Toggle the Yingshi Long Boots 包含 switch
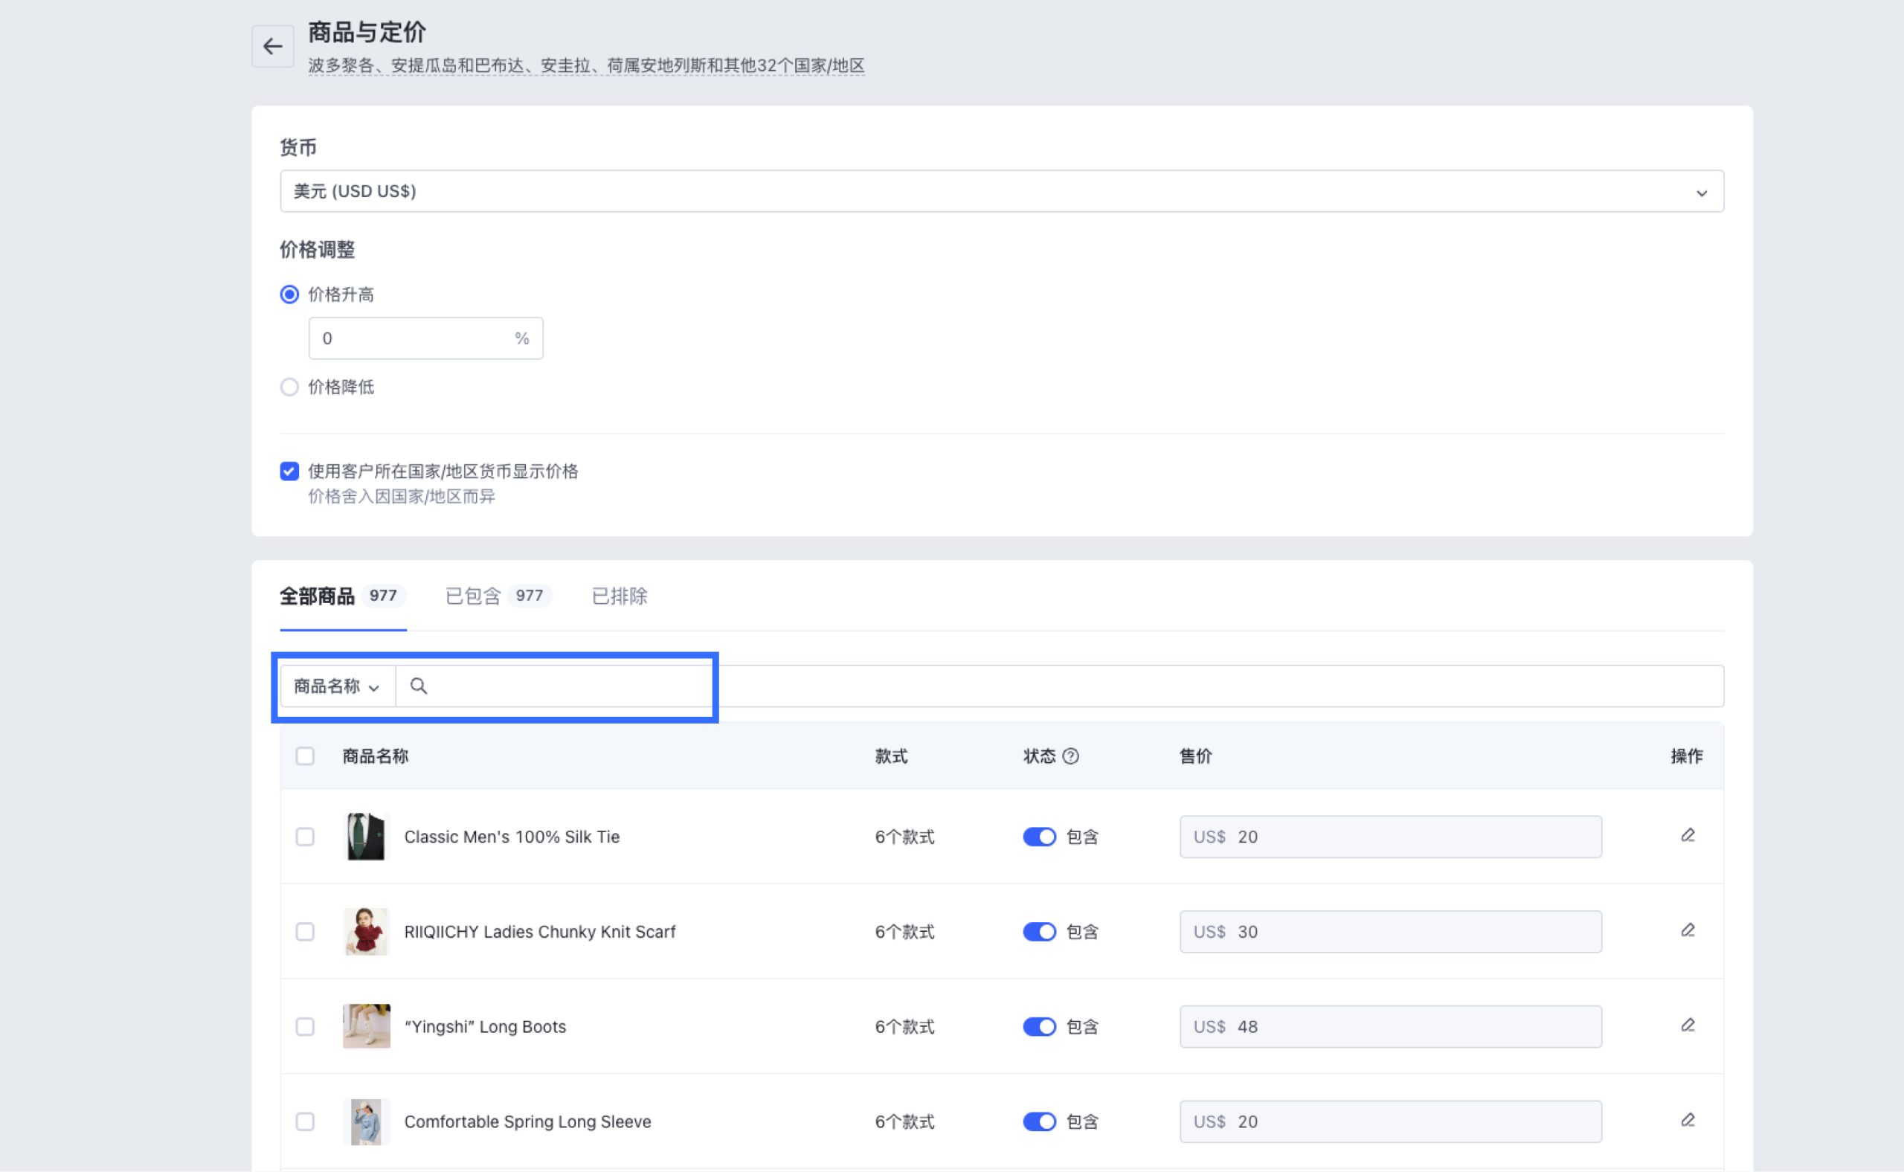The image size is (1904, 1172). point(1039,1026)
